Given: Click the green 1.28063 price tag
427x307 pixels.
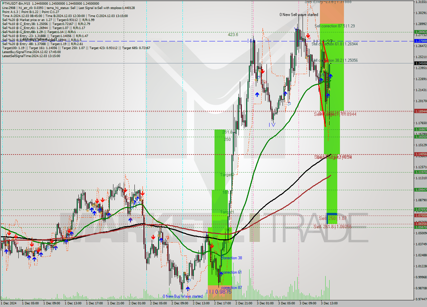Looking at the screenshot, I should (x=420, y=32).
